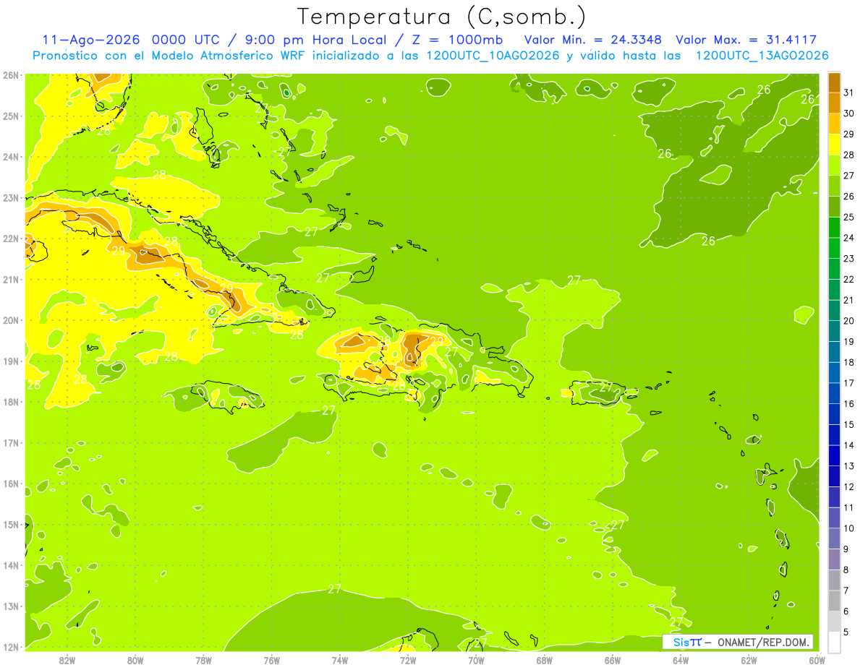Image resolution: width=868 pixels, height=670 pixels.
Task: Click the 'Valor Max. = 31.4117' text
Action: 746,40
